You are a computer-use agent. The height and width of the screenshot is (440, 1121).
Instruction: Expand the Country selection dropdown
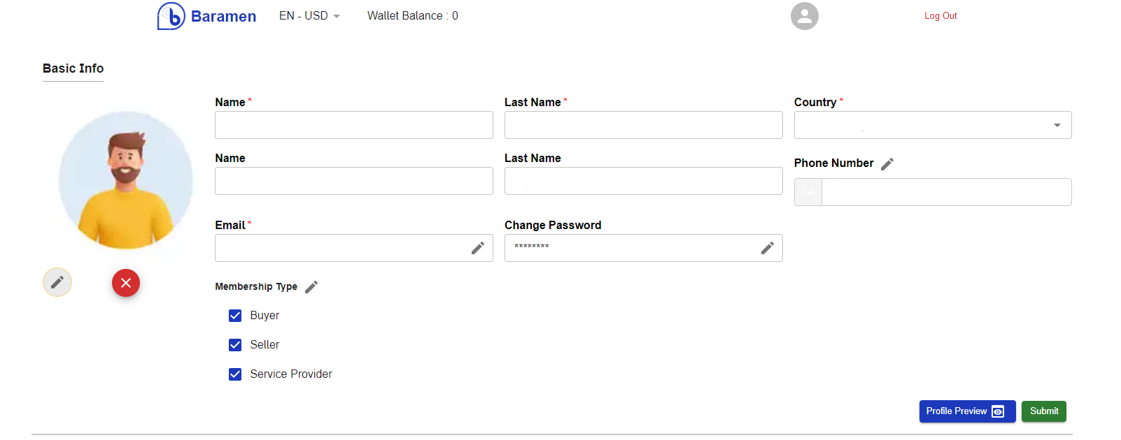1057,125
